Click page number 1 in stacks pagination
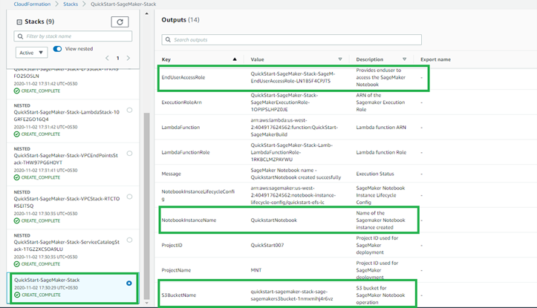The image size is (537, 308). point(118,58)
